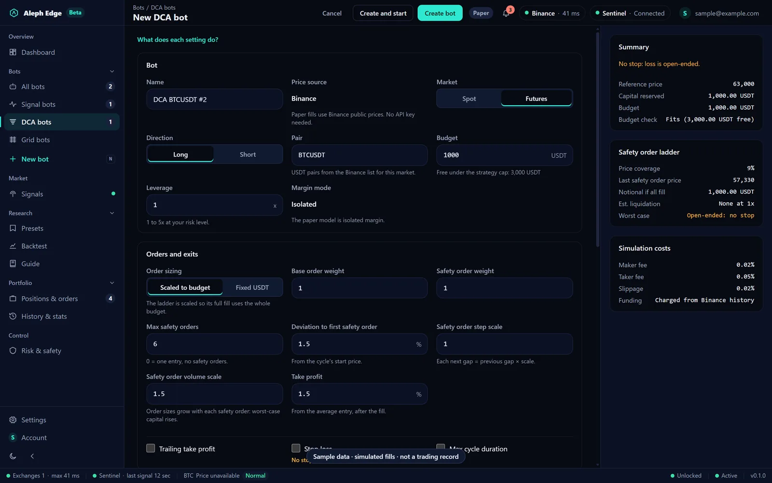This screenshot has width=772, height=483.
Task: Open Grid bots section
Action: 62,140
